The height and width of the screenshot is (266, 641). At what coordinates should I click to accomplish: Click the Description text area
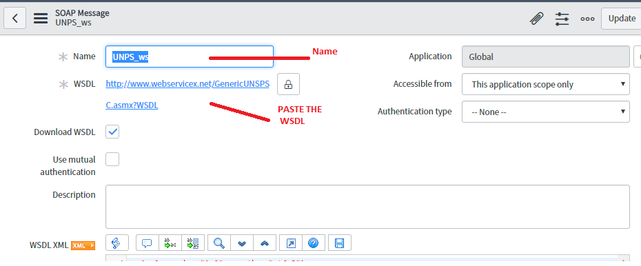[367, 207]
